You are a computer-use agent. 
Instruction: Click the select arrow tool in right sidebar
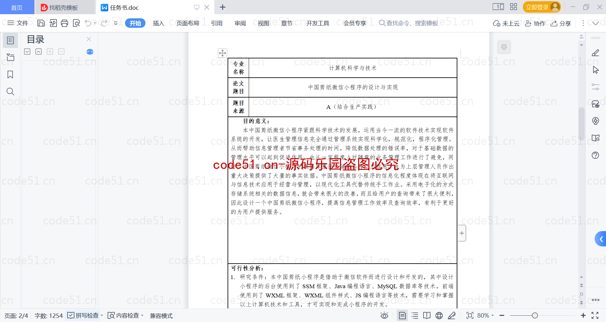[x=595, y=70]
